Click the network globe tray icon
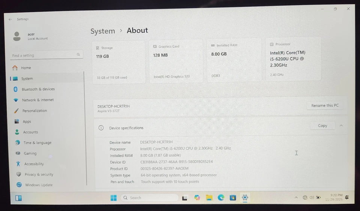Viewport: 360px width, 211px height. click(x=305, y=197)
